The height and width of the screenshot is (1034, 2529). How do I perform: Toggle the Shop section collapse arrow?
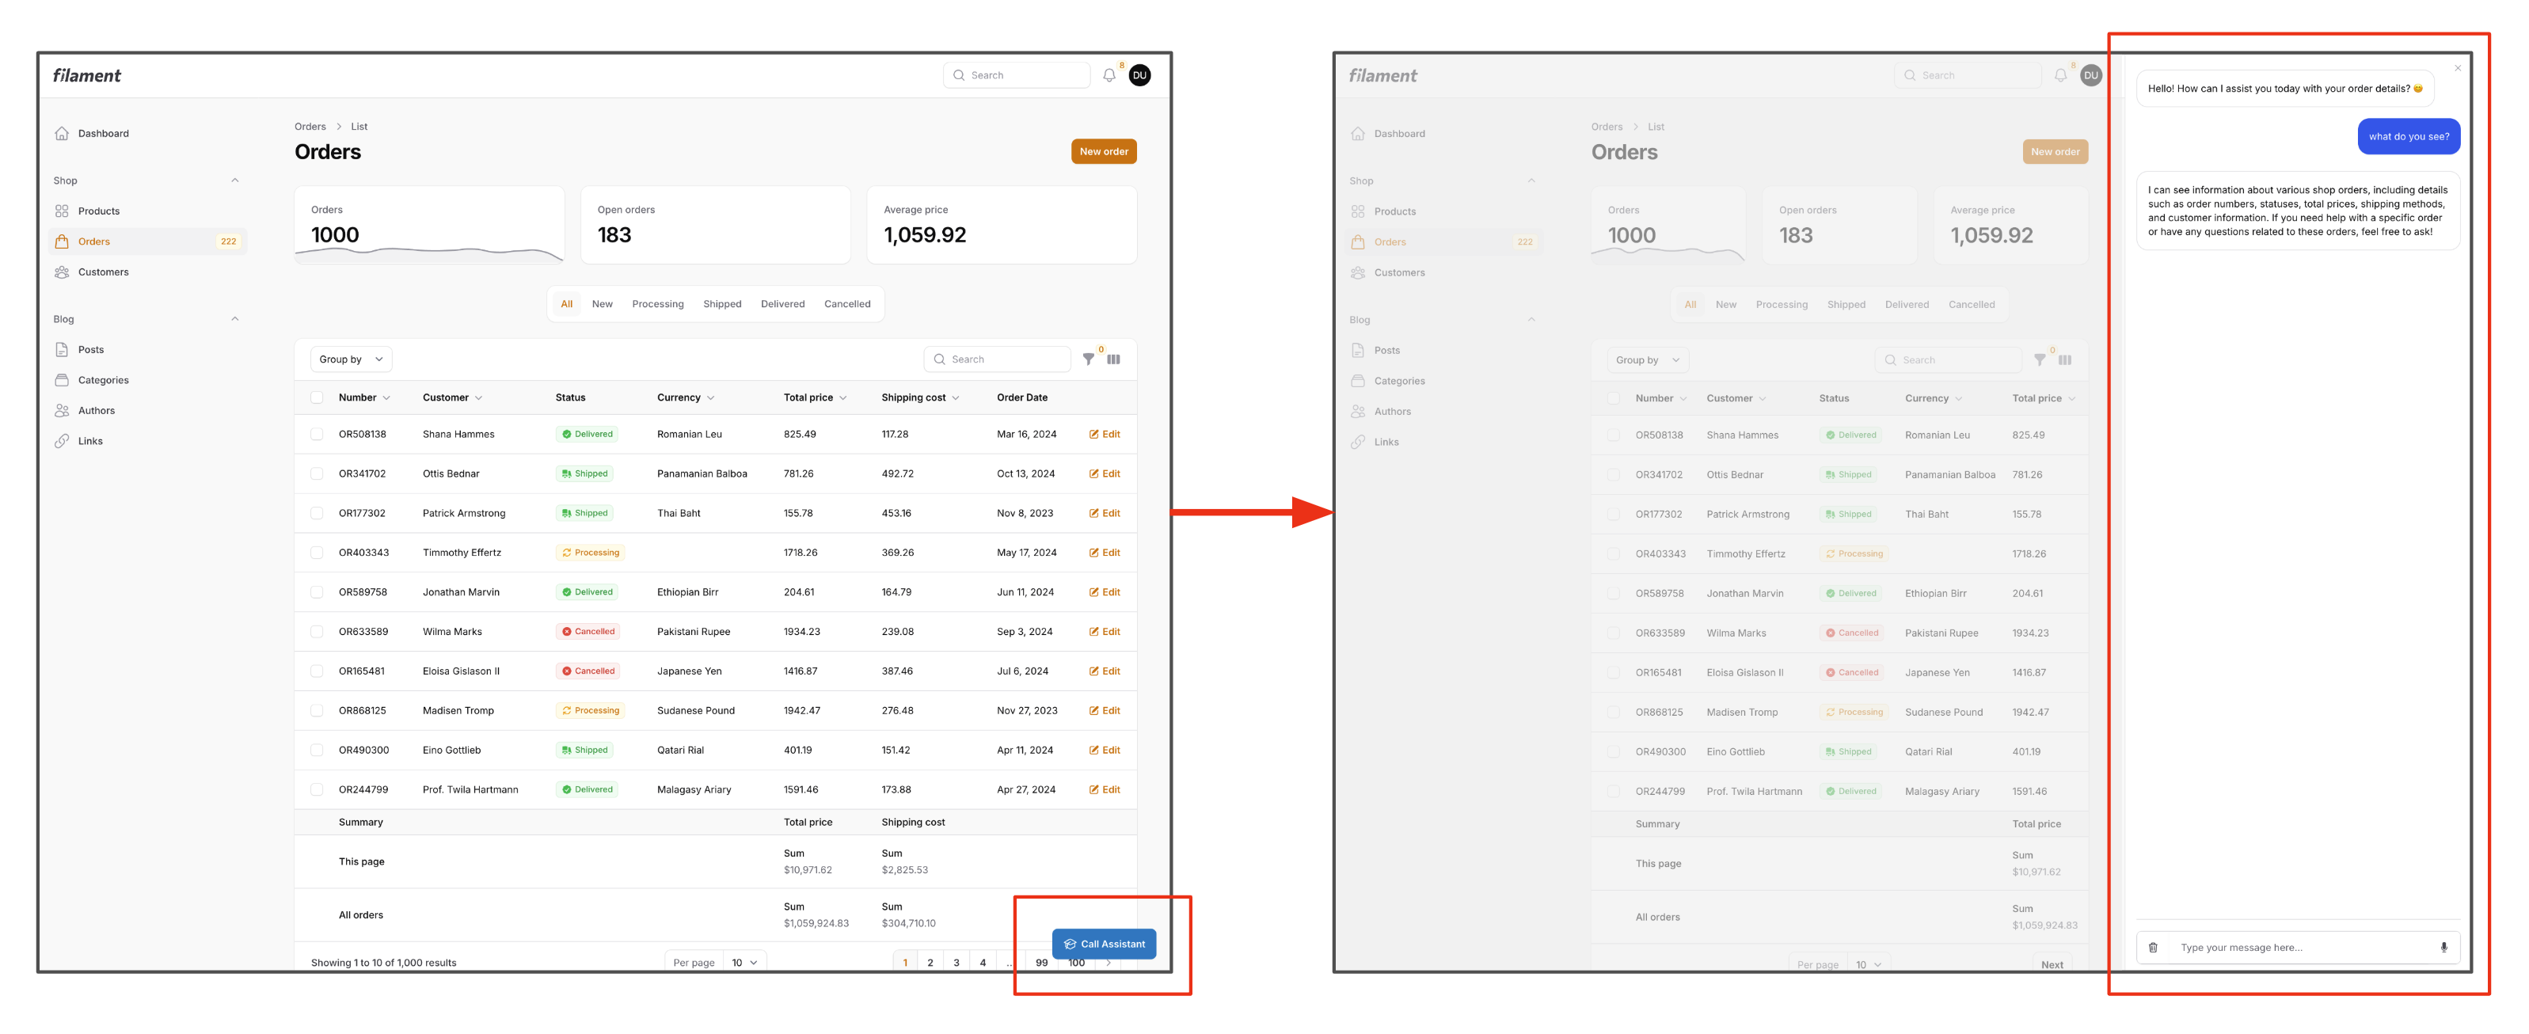click(232, 181)
